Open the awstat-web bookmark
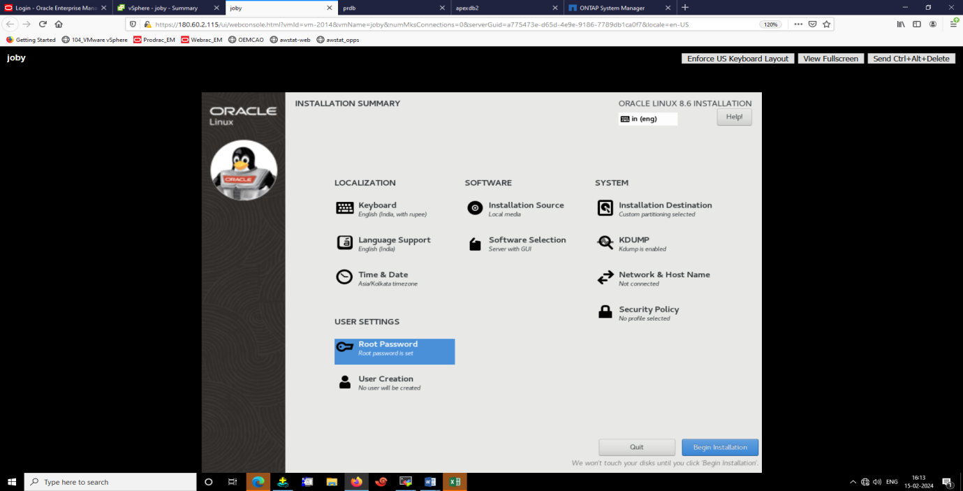Screen dimensions: 963x491 click(291, 40)
